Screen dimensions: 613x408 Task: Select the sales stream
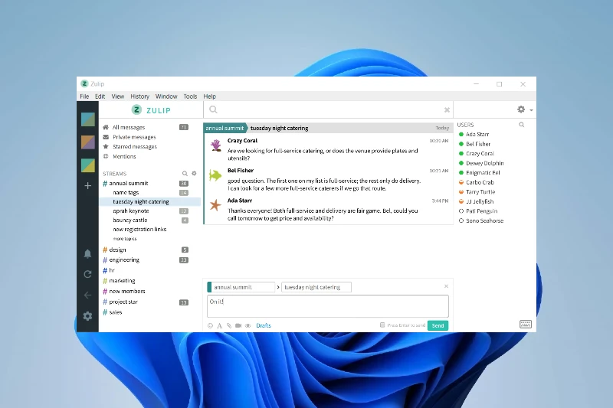pos(116,312)
